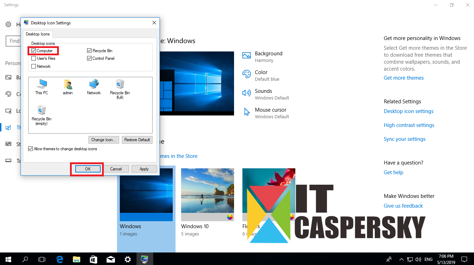Click the current theme preview image

[x=197, y=83]
